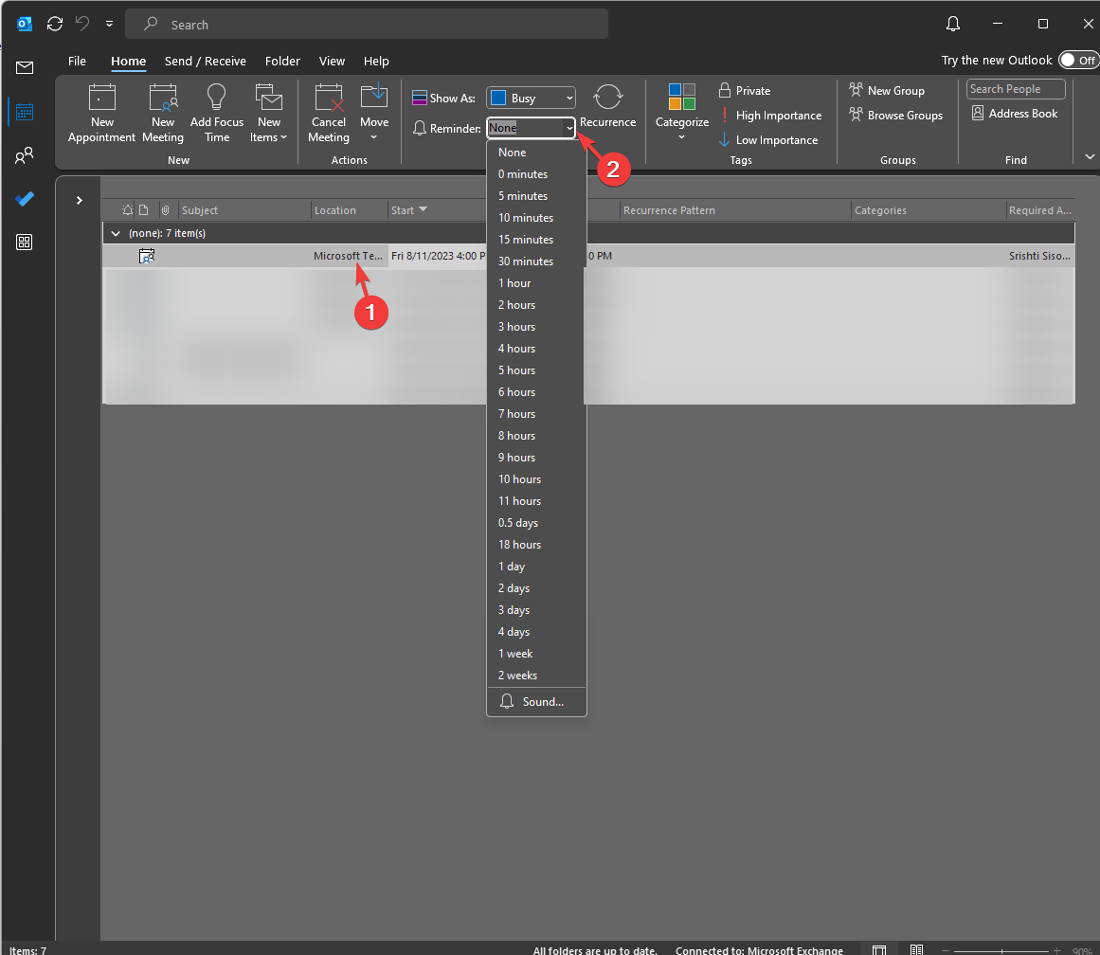Choose 1 week reminder
Viewport: 1100px width, 955px height.
(x=536, y=654)
